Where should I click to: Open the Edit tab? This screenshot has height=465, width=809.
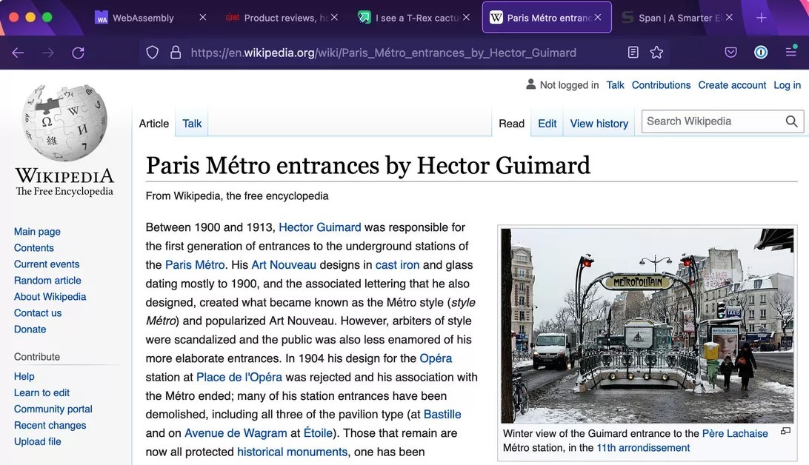pyautogui.click(x=547, y=124)
